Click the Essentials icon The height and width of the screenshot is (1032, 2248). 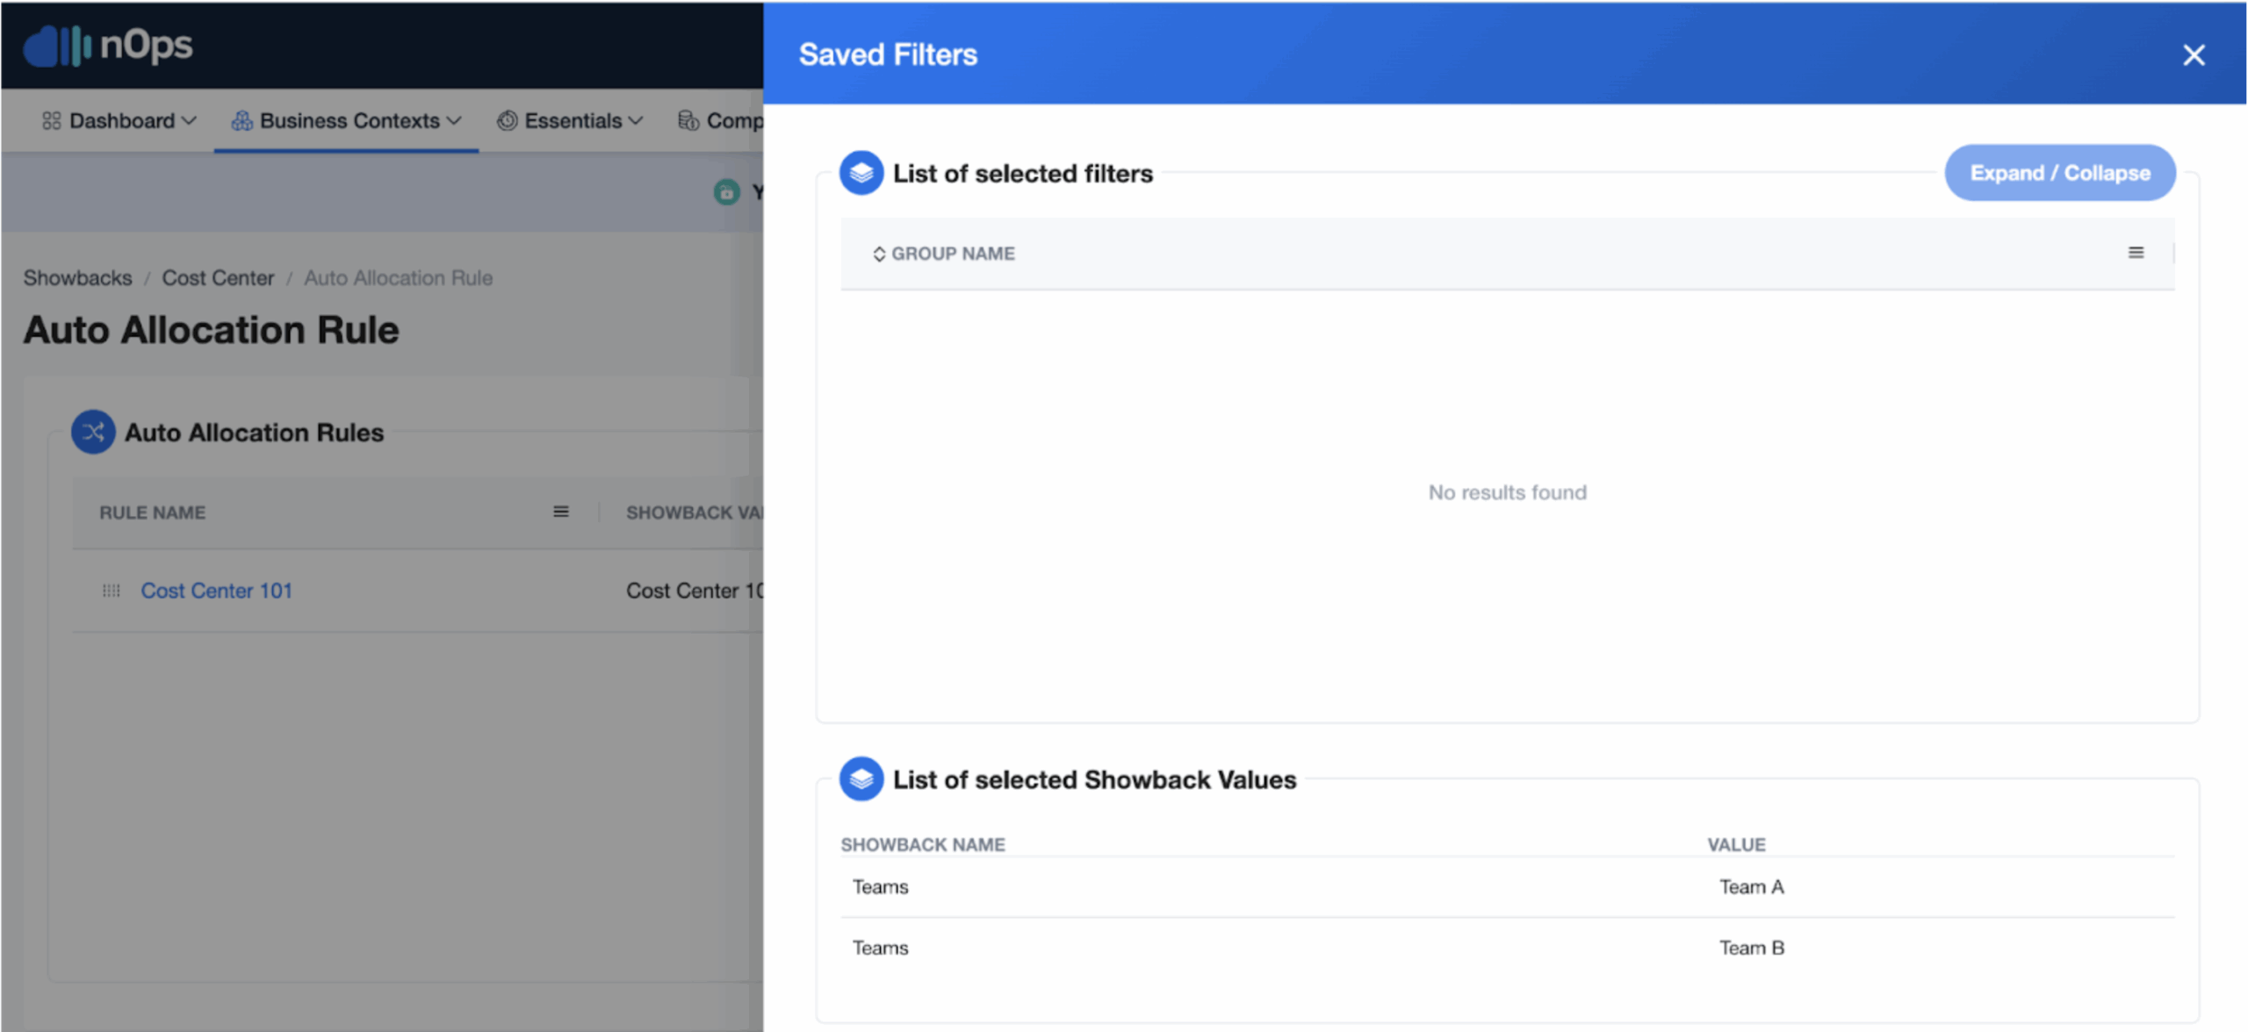coord(507,120)
